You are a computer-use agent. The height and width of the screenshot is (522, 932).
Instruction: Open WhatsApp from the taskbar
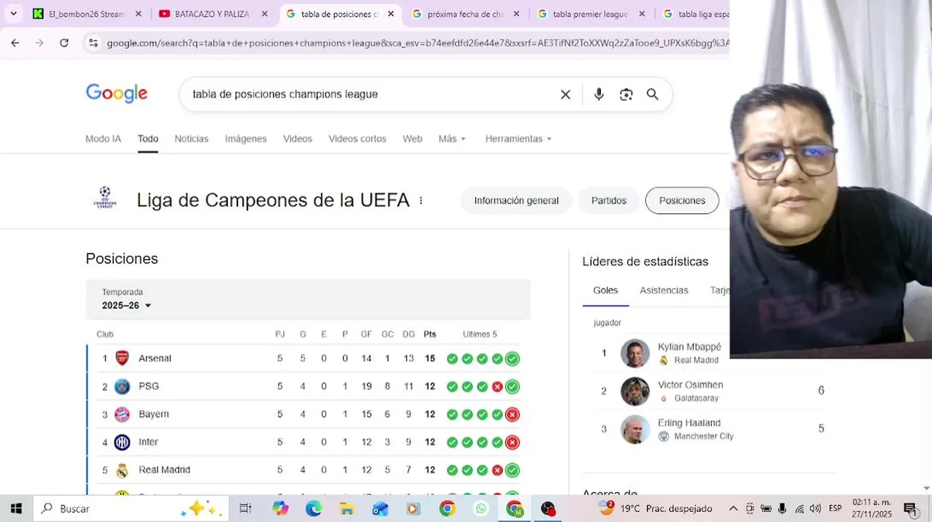tap(481, 508)
